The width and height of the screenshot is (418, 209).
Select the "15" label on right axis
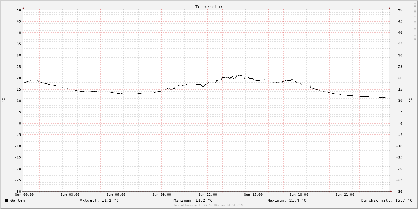400,90
